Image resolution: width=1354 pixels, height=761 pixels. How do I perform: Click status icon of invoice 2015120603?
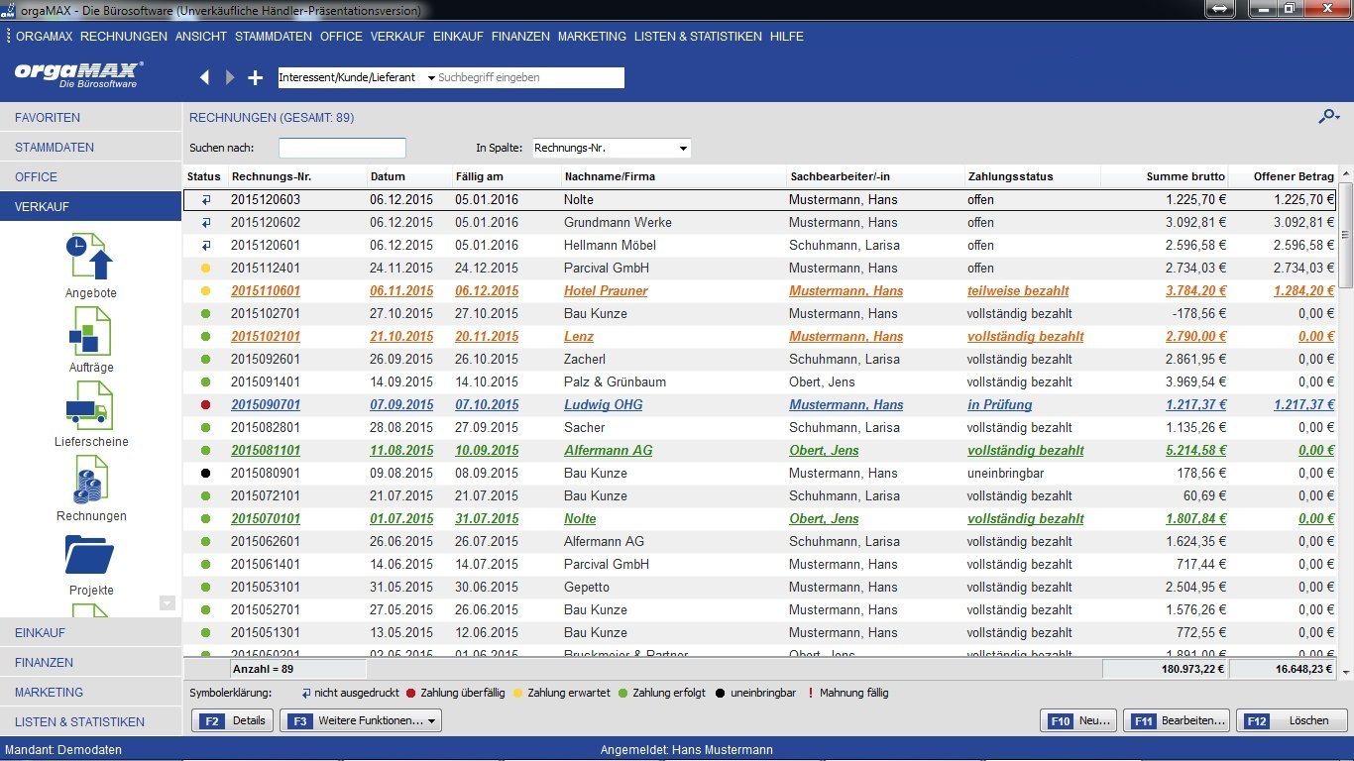tap(205, 199)
